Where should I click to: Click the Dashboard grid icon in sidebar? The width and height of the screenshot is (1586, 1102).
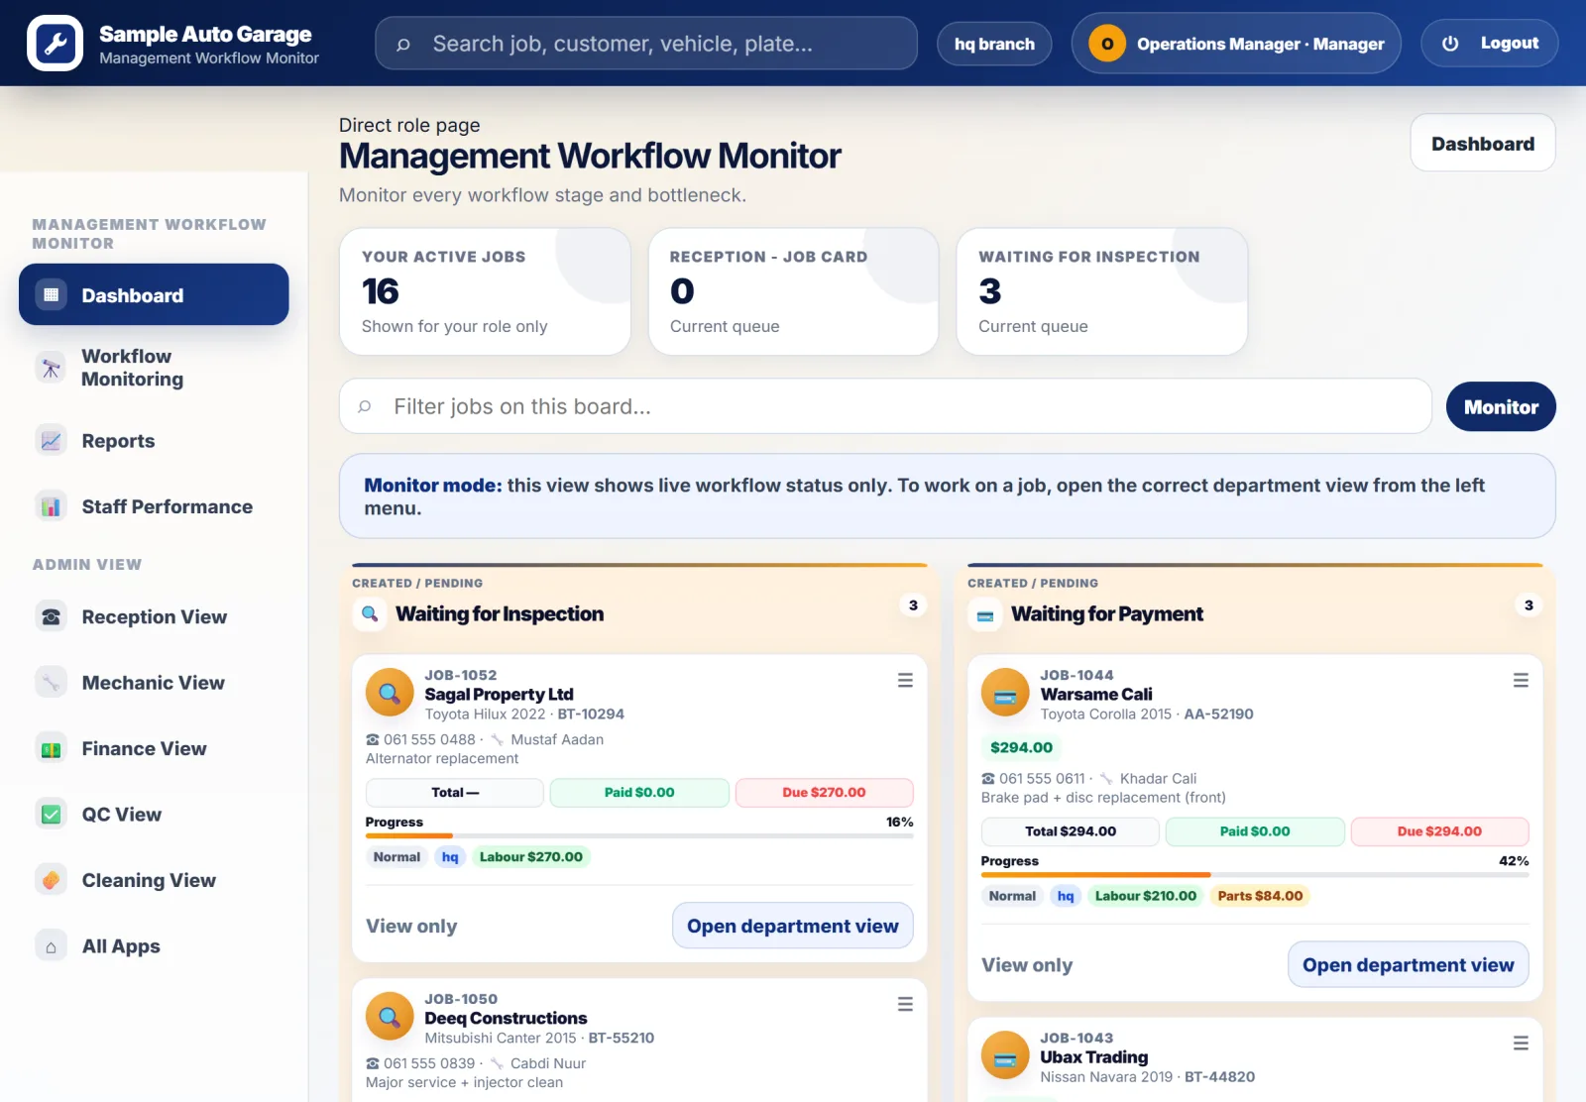(52, 294)
